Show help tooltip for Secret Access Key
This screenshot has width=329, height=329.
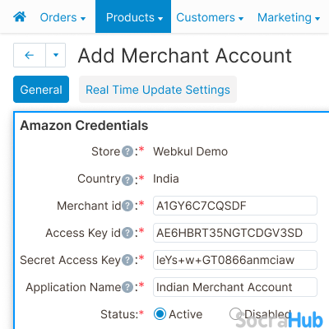pos(127,260)
